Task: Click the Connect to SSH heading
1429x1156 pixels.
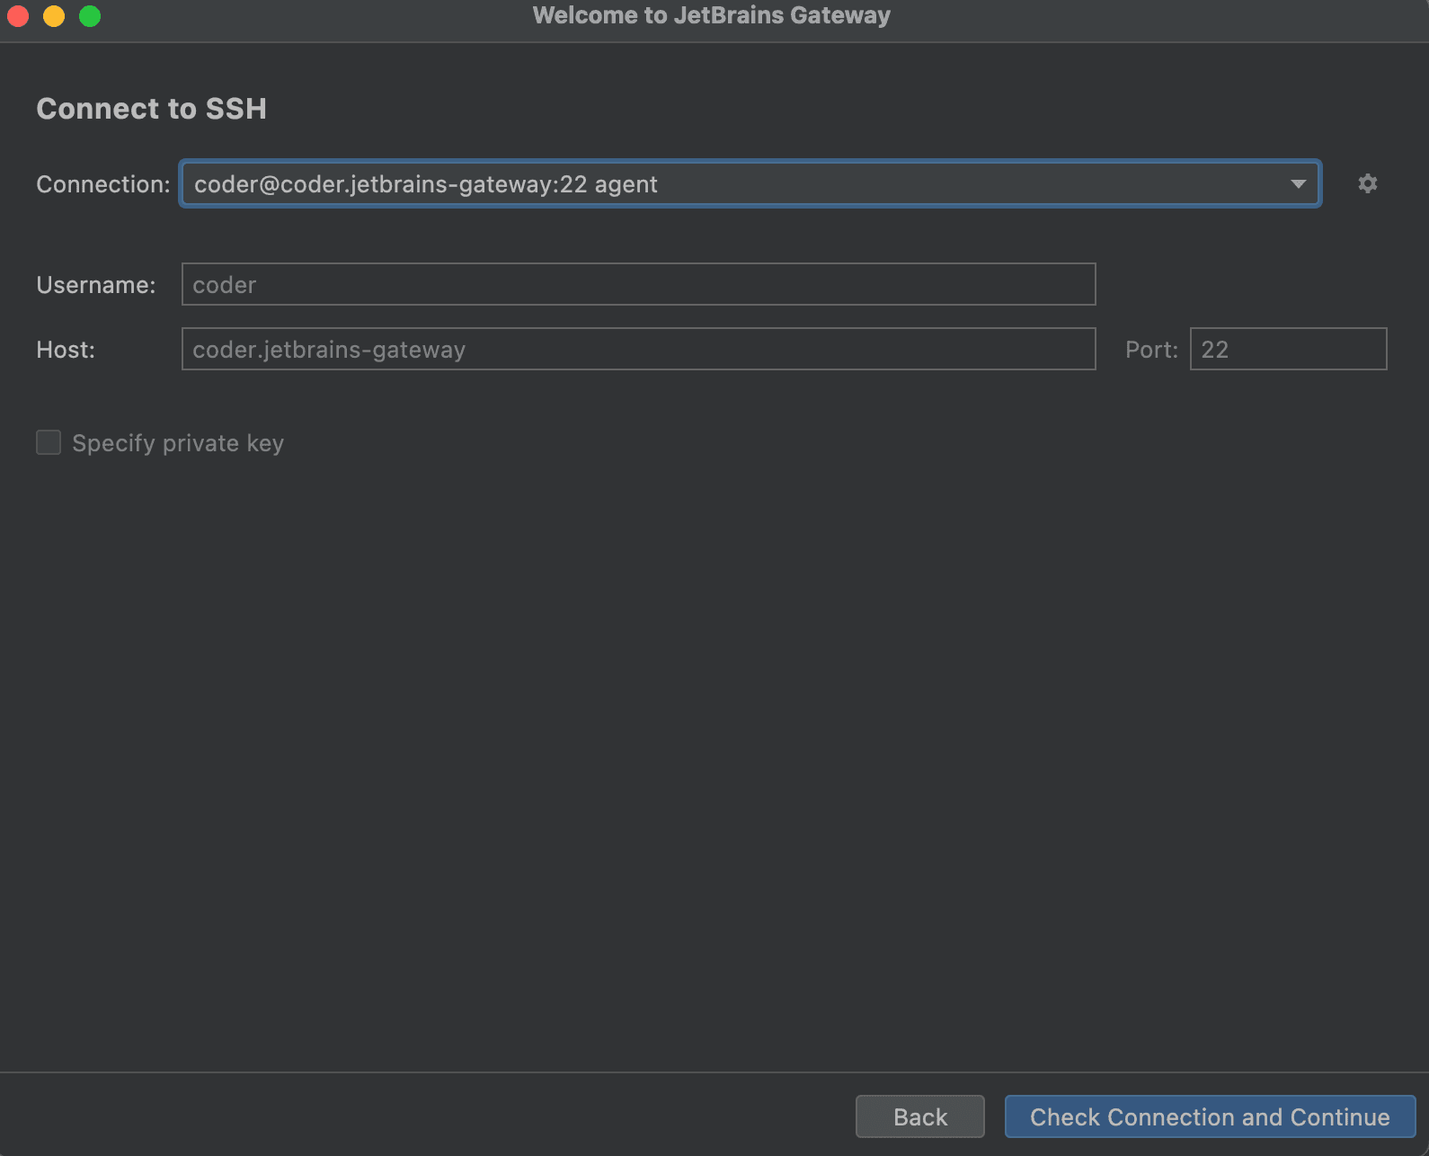Action: (151, 109)
